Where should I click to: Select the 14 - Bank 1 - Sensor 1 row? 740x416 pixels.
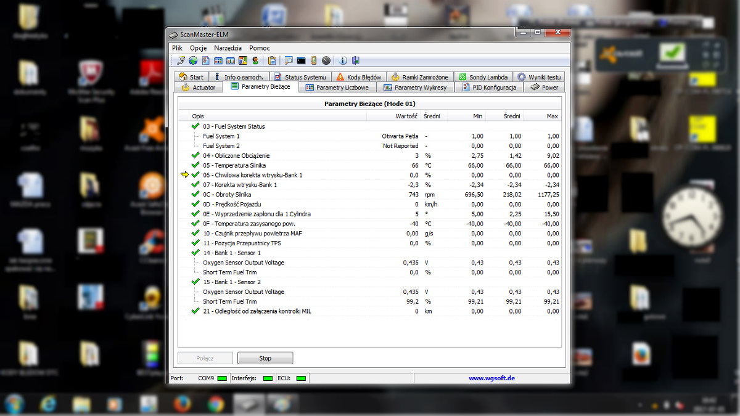(x=232, y=253)
